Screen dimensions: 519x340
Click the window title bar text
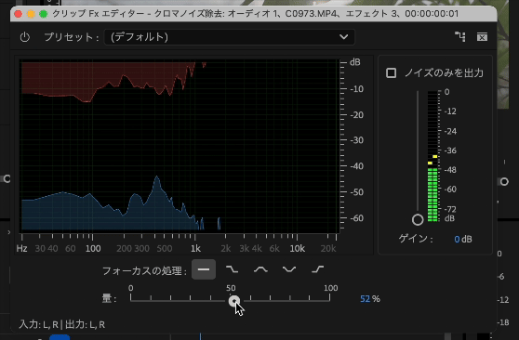click(255, 14)
